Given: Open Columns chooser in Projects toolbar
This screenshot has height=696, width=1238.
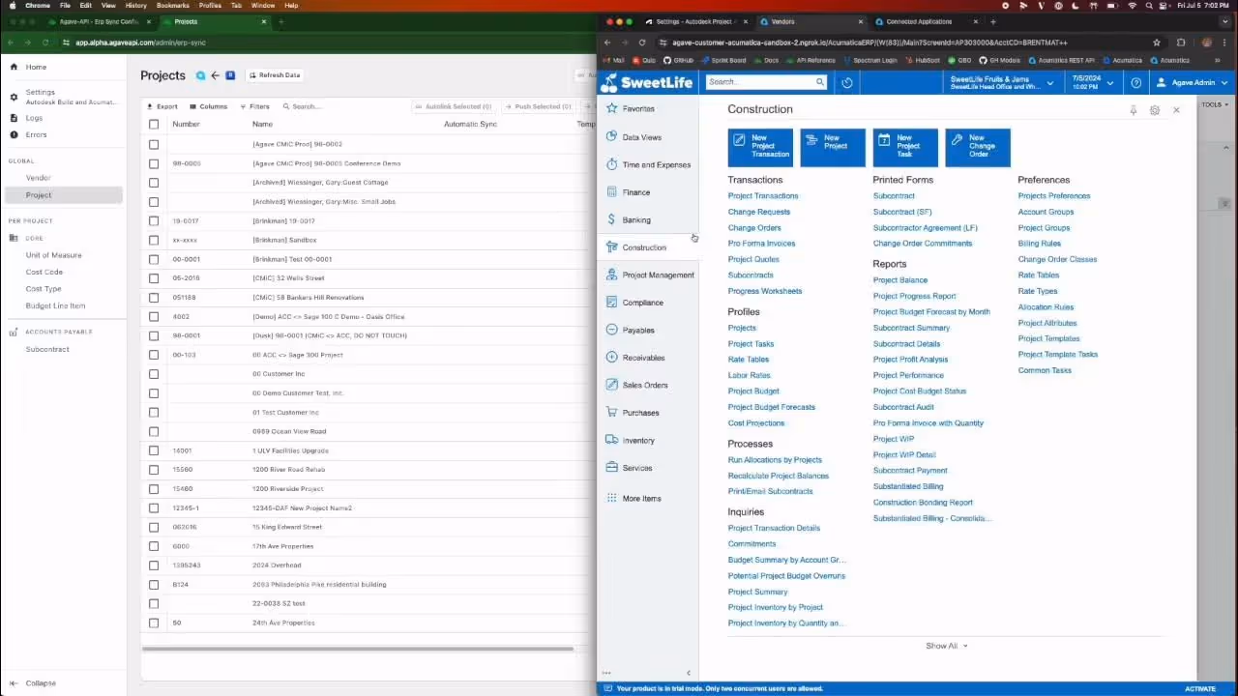Looking at the screenshot, I should 208,106.
